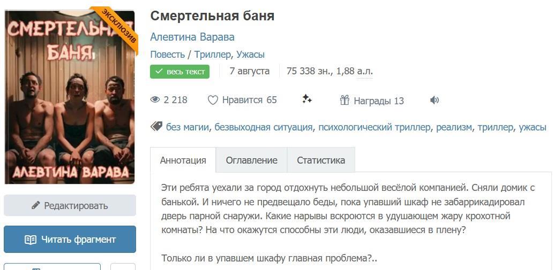Click the speaker audio icon
The height and width of the screenshot is (270, 554).
click(x=435, y=100)
